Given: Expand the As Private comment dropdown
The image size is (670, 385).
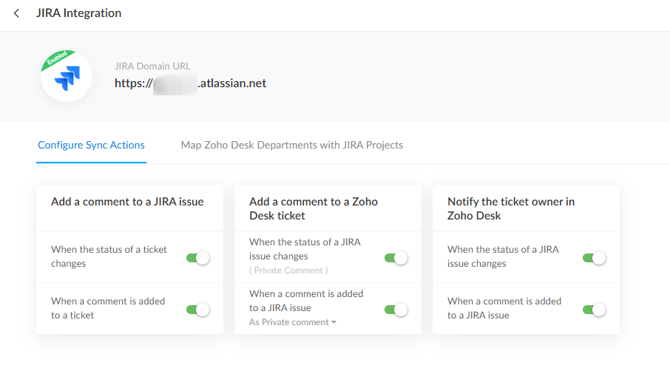Looking at the screenshot, I should 293,322.
